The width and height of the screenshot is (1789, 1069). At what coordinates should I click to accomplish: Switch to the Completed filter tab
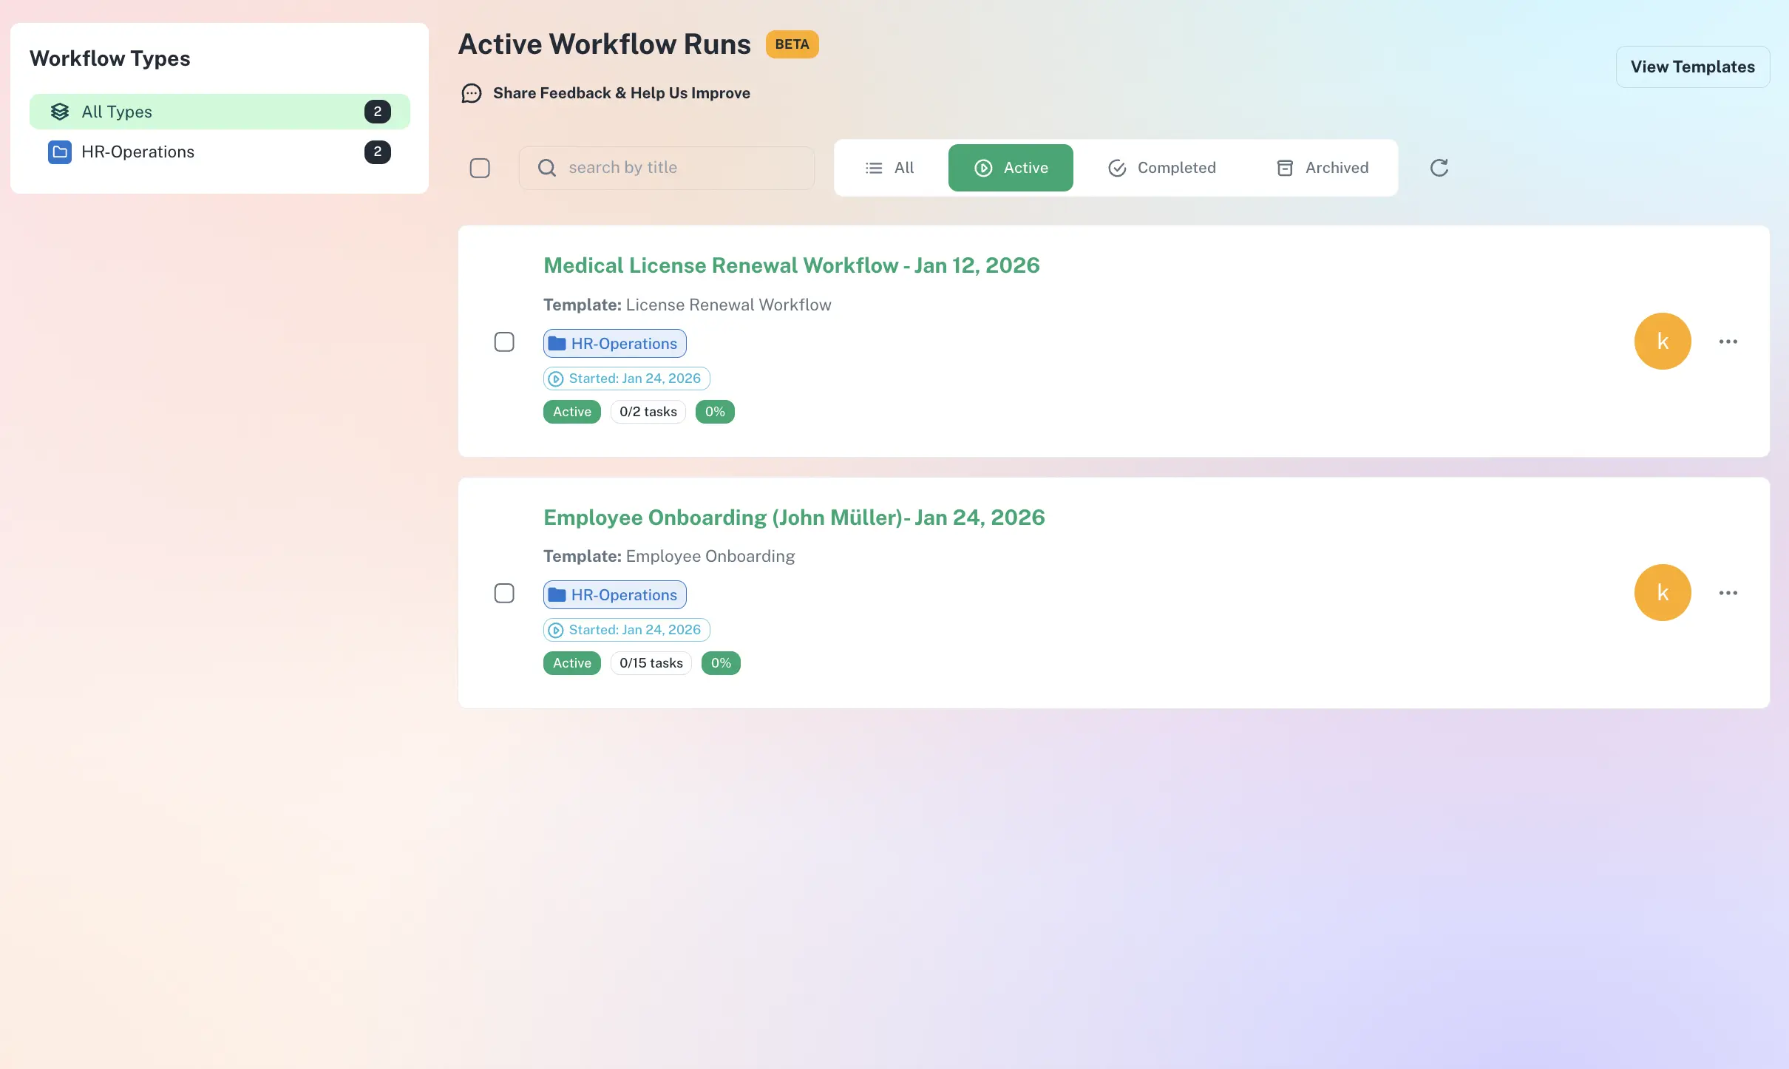click(1161, 168)
